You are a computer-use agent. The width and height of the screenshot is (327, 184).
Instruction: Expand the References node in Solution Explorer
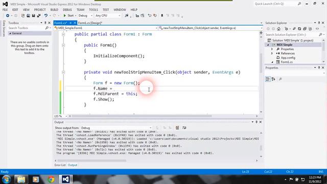tap(272, 53)
